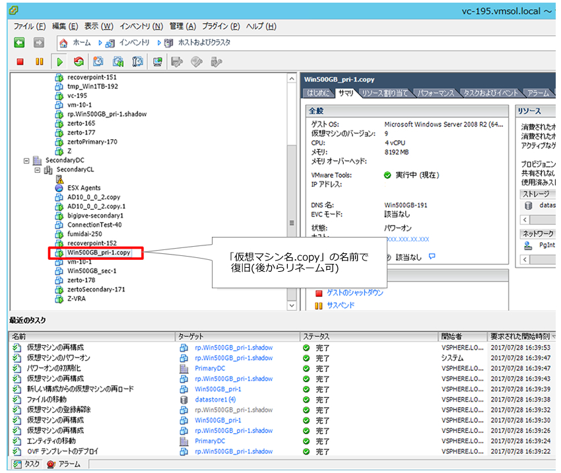
Task: Switch to the アラーム tab
Action: point(538,93)
